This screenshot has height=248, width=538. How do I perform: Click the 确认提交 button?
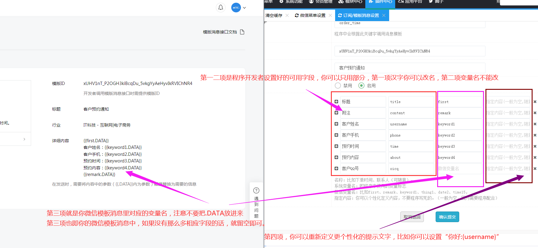(447, 217)
